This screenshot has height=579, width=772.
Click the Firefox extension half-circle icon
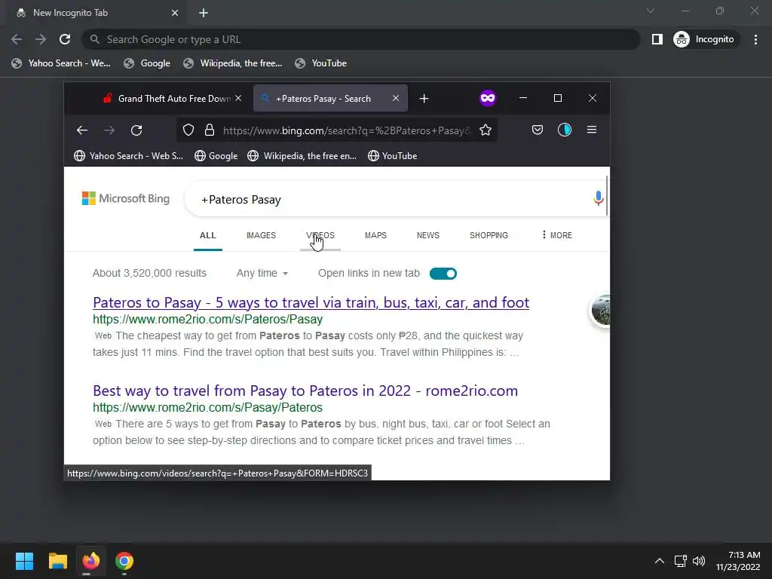click(564, 130)
